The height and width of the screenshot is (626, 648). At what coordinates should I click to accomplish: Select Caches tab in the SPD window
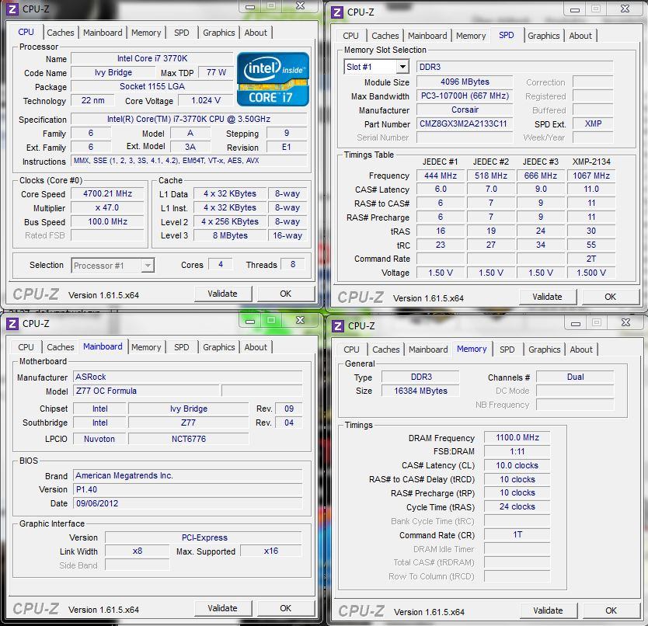[x=385, y=36]
